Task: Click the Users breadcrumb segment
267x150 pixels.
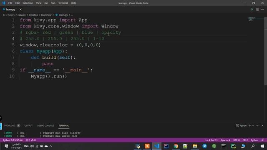Action: 11,15
